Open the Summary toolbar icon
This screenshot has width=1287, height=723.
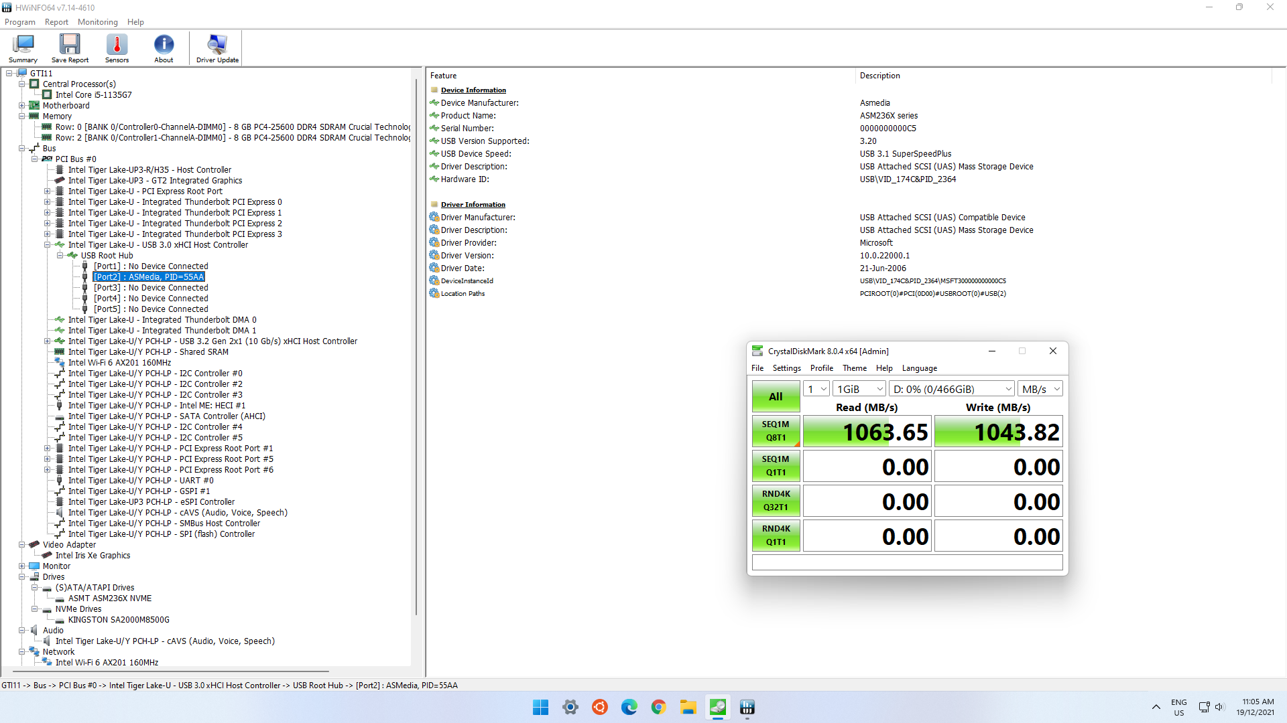tap(23, 48)
